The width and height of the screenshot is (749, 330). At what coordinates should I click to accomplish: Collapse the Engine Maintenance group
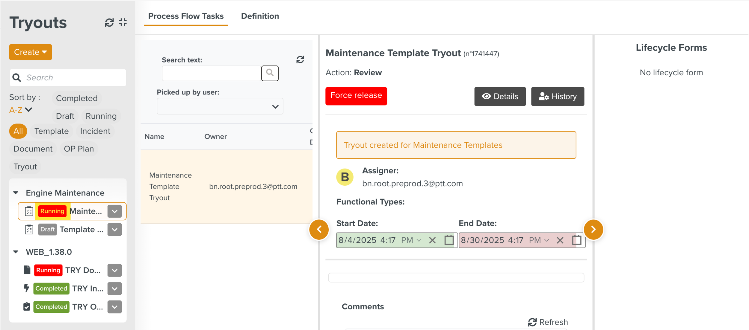(16, 193)
